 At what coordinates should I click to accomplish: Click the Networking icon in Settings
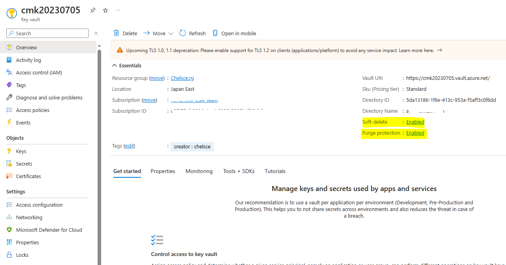[9, 217]
